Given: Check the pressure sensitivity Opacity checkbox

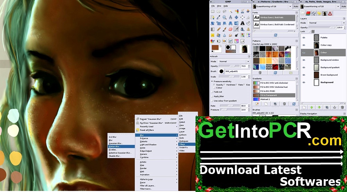Looking at the screenshot, I should coord(214,85).
